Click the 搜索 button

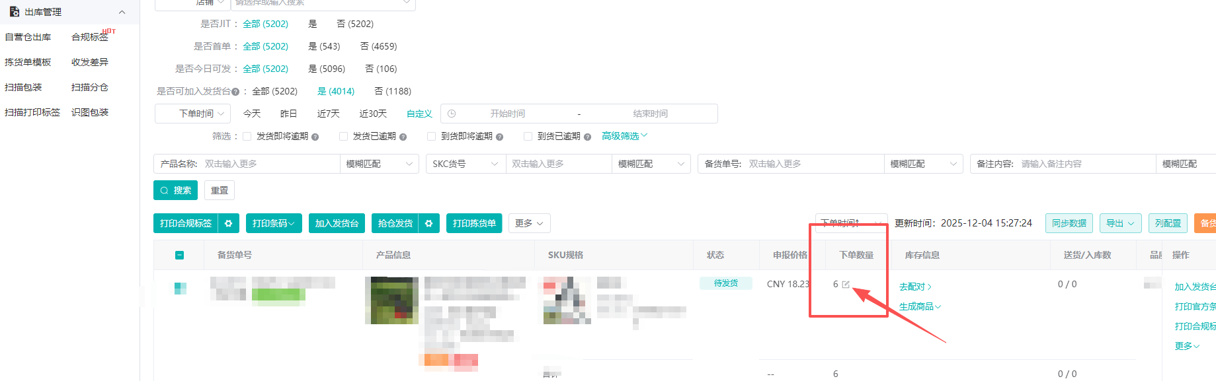click(175, 190)
